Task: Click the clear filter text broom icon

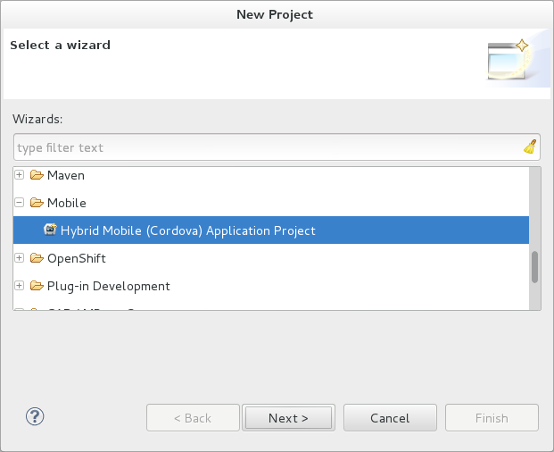Action: click(530, 147)
